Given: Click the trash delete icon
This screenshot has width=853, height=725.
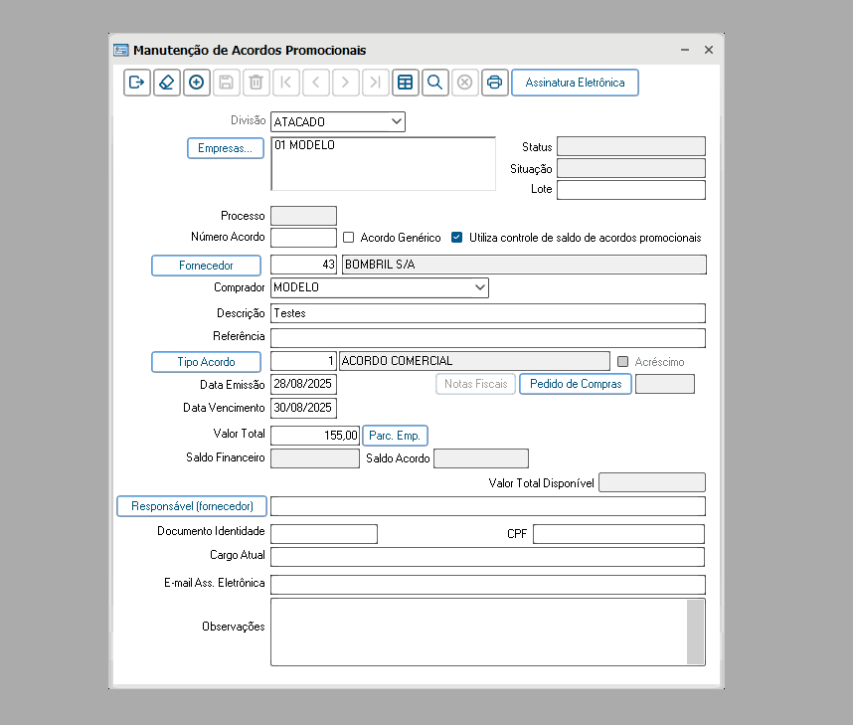Looking at the screenshot, I should coord(256,83).
